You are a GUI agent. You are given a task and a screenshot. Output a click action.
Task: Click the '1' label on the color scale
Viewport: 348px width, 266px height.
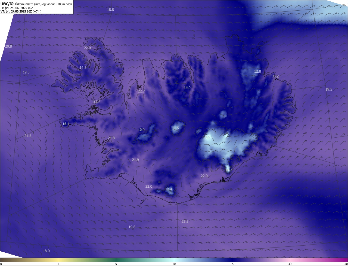click(58, 264)
